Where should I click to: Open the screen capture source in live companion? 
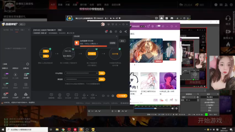pyautogui.click(x=51, y=96)
